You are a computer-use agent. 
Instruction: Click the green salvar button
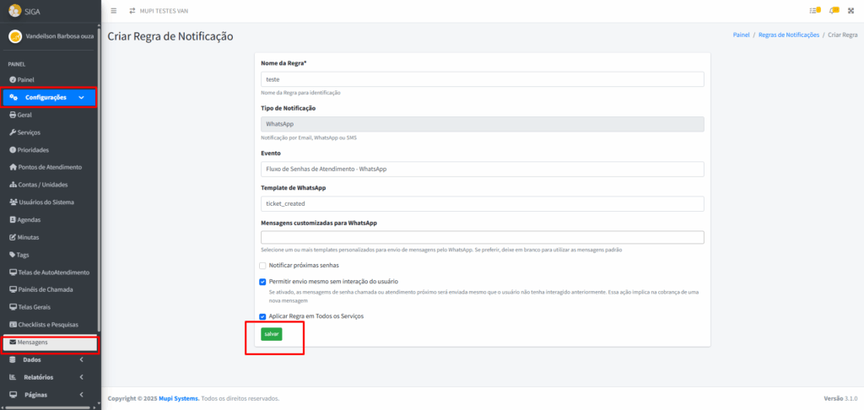272,334
